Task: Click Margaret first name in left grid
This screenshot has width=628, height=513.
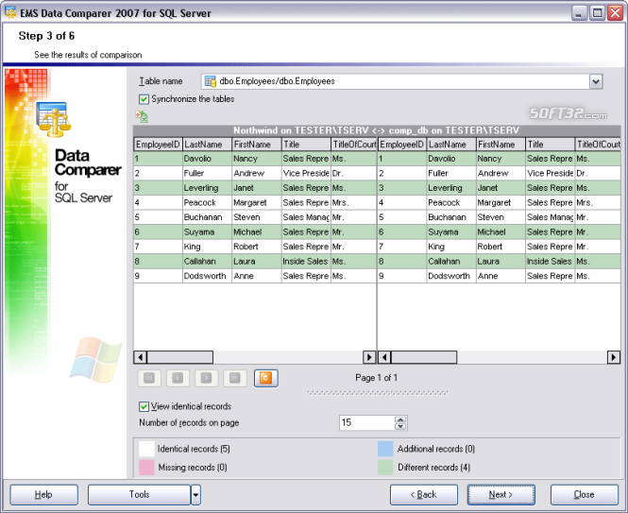Action: coord(256,203)
